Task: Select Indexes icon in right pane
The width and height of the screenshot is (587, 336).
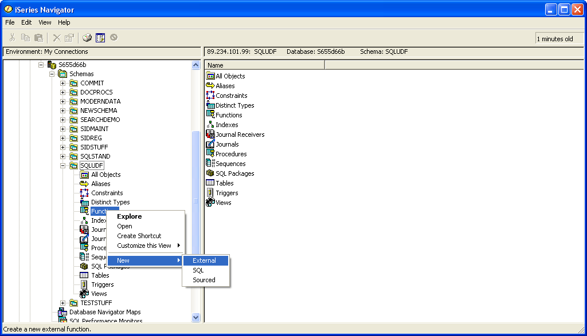Action: tap(210, 124)
